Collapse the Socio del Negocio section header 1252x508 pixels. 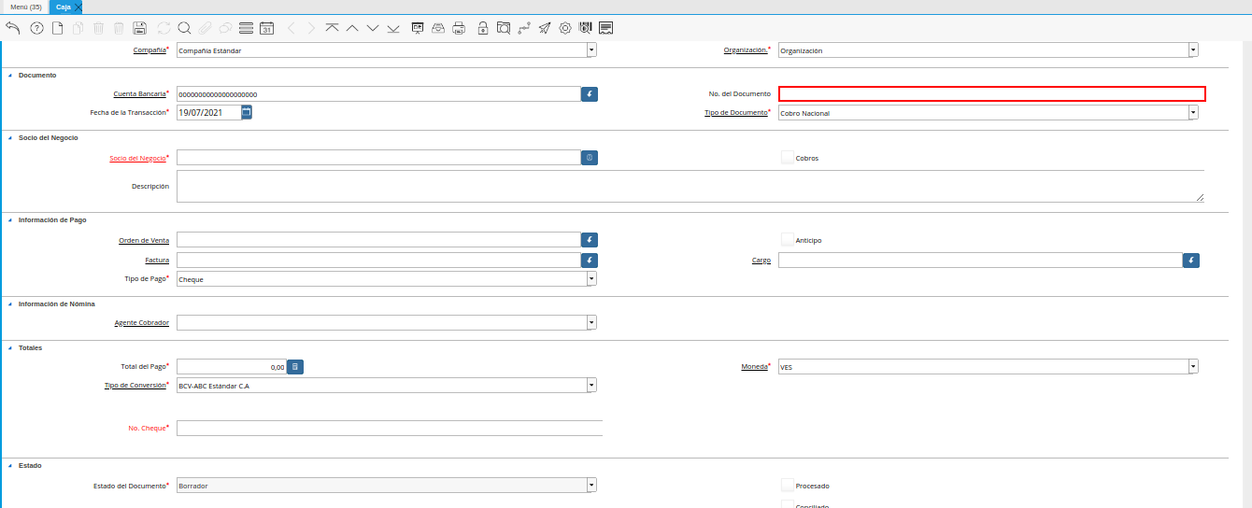coord(10,137)
